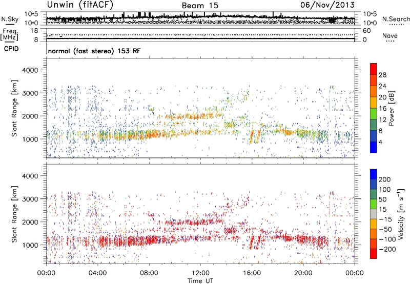Click the 'Velocity [m s-1]' colorbar label
The image size is (410, 284).
(401, 214)
